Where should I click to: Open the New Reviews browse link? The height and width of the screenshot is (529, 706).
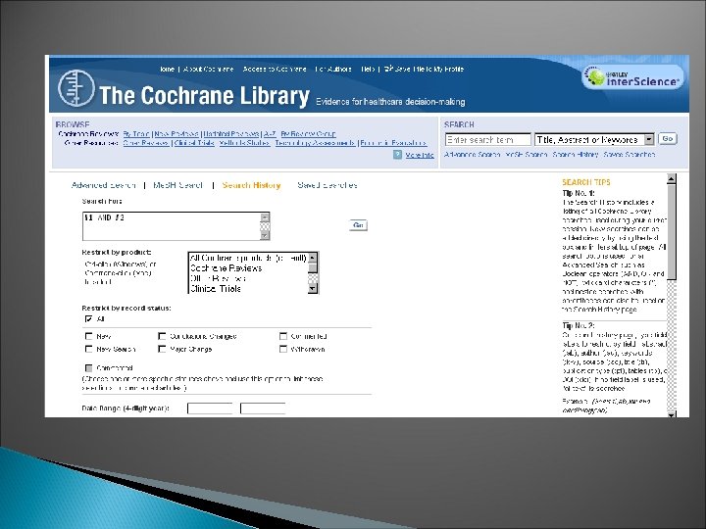tap(176, 133)
